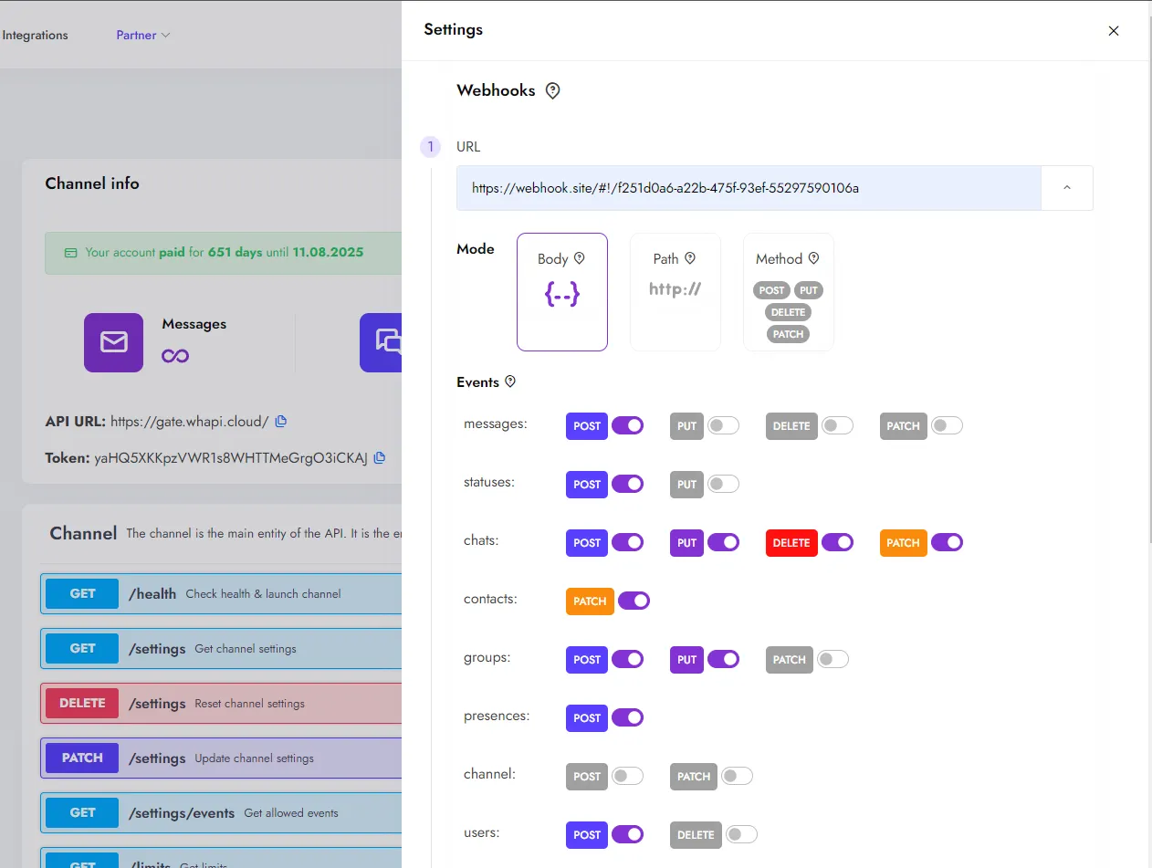Enable the POST webhook toggle for channel events

[x=627, y=776]
